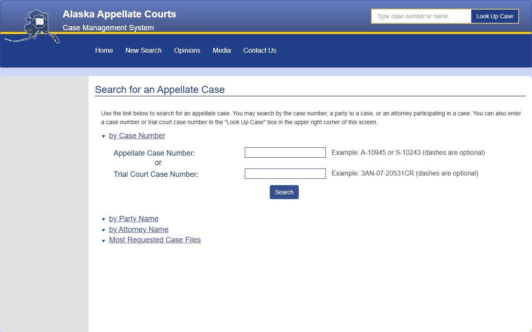Click the example text 3AN-07-20531CR
Viewport: 532px width, 332px height.
[405, 173]
